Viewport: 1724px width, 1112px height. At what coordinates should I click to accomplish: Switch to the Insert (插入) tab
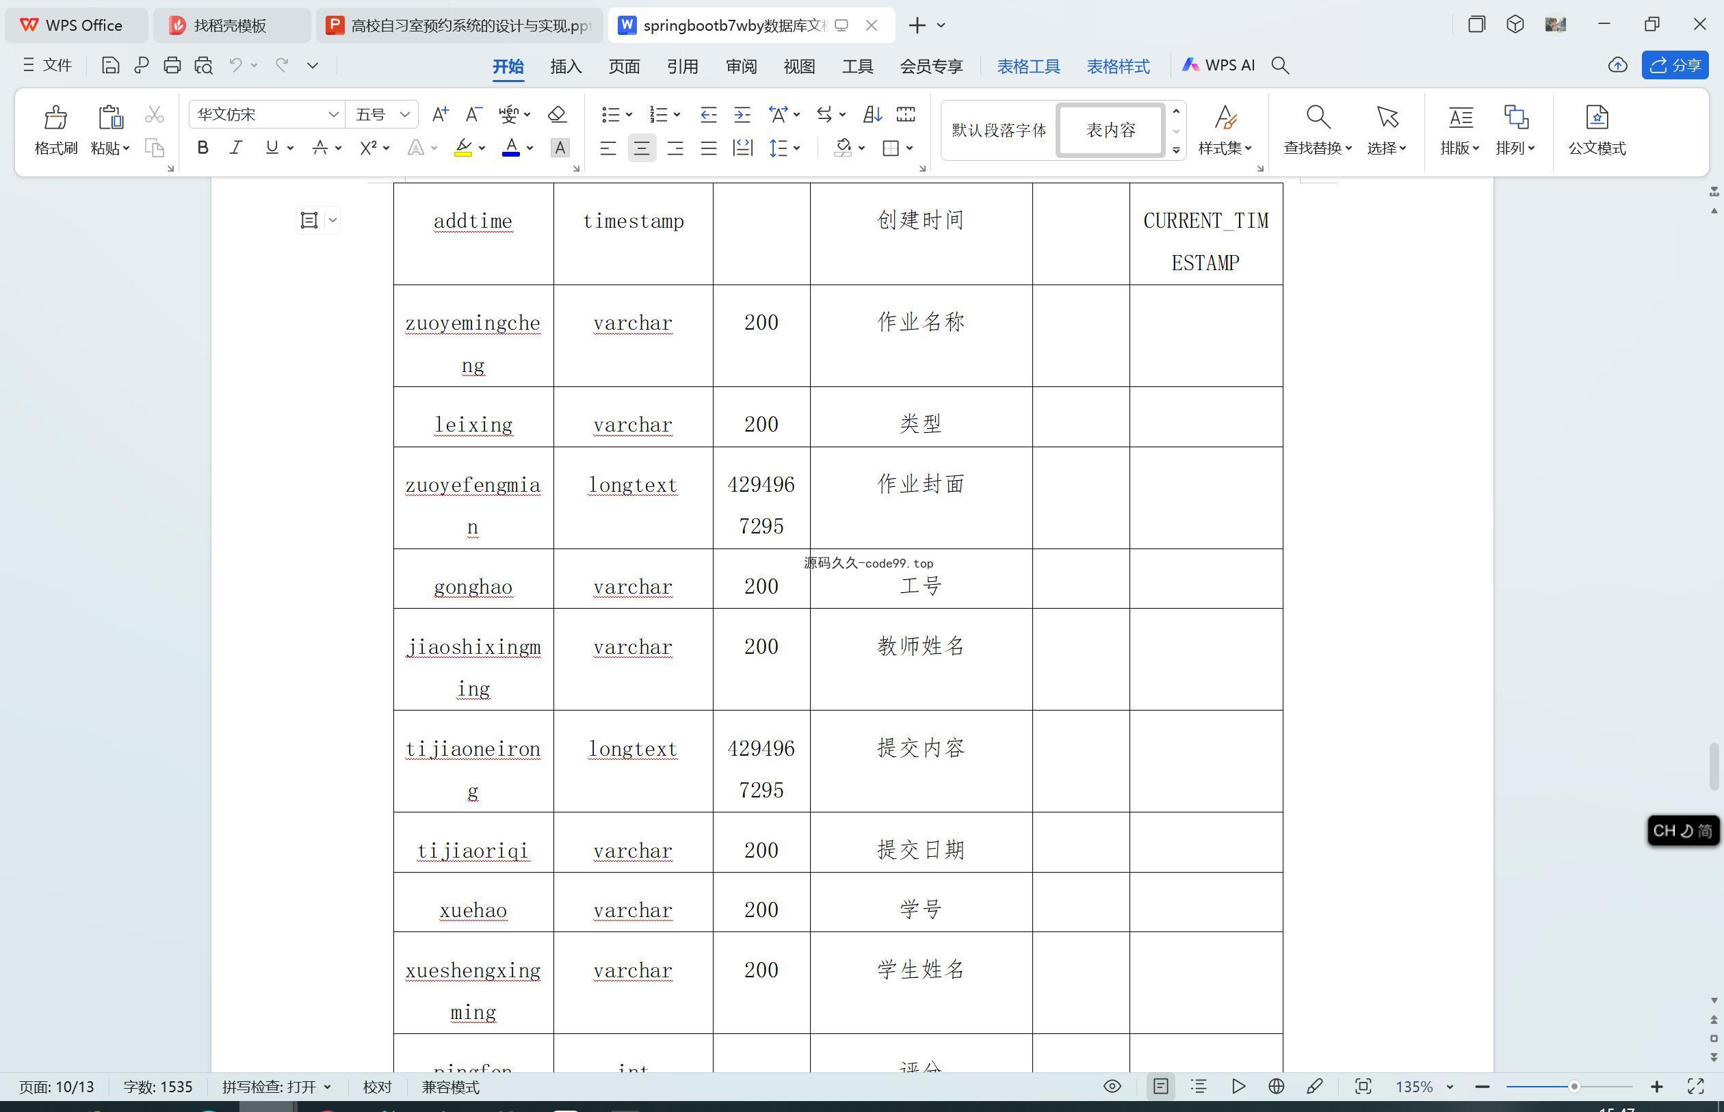coord(566,66)
